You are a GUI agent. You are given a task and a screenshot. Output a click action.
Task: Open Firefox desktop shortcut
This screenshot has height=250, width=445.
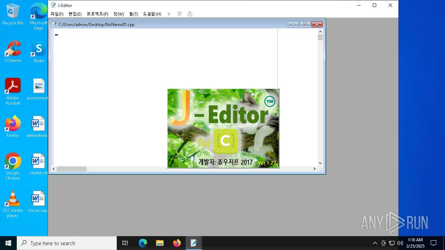(13, 127)
